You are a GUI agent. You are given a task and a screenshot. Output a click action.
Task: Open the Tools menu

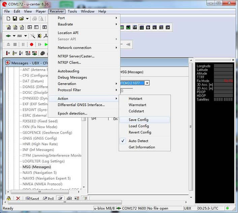coord(72,11)
